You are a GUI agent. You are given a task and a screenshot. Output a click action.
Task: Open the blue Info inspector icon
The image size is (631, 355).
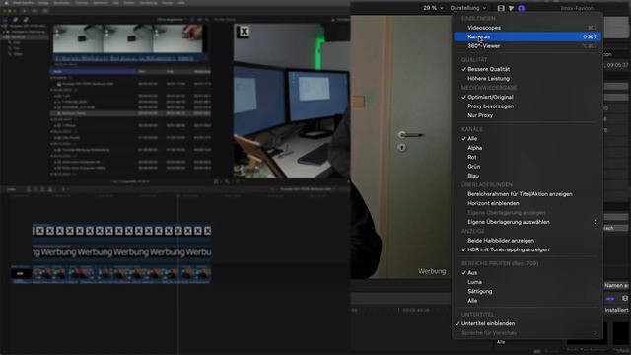pos(522,8)
